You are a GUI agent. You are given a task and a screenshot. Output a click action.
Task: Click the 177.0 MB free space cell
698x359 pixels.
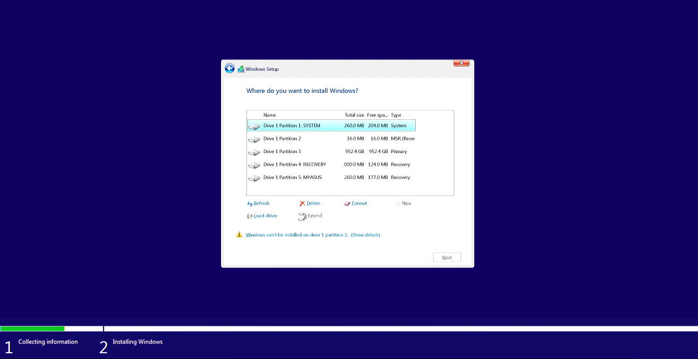pyautogui.click(x=378, y=177)
